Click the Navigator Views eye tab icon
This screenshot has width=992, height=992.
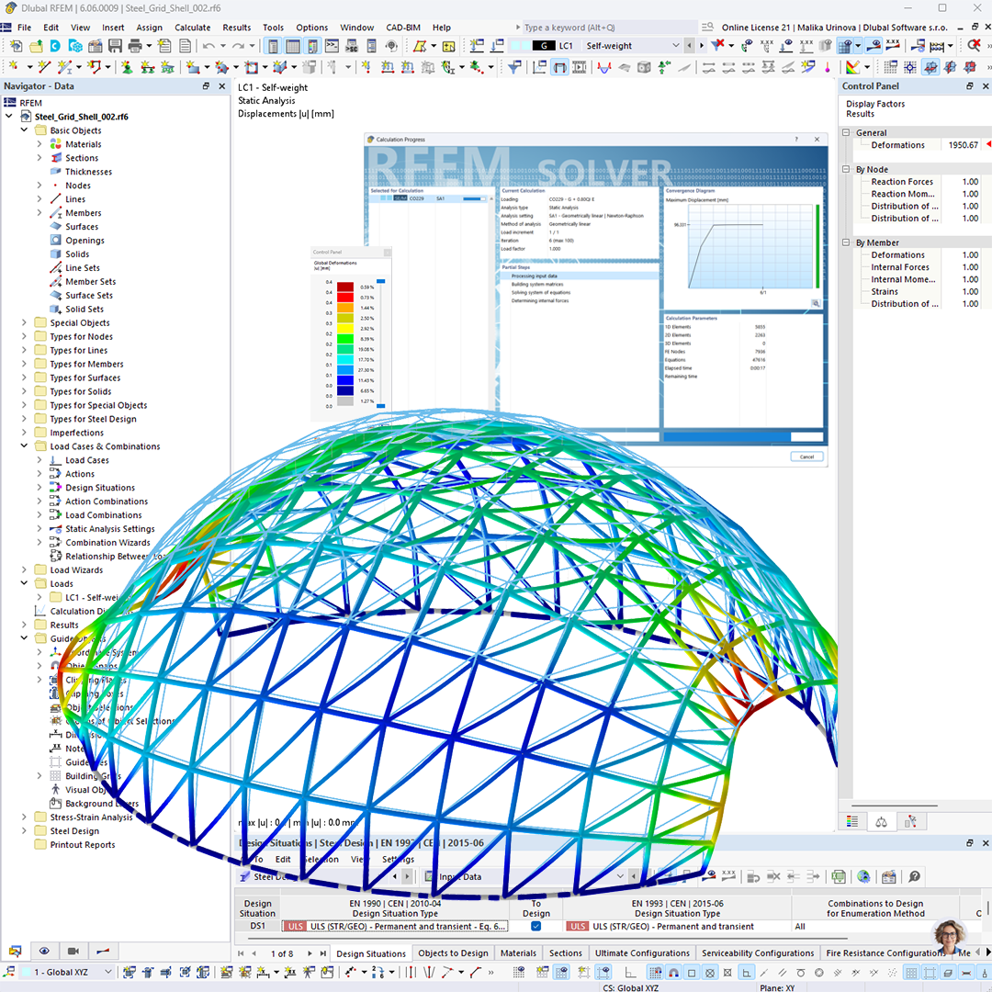click(x=44, y=951)
